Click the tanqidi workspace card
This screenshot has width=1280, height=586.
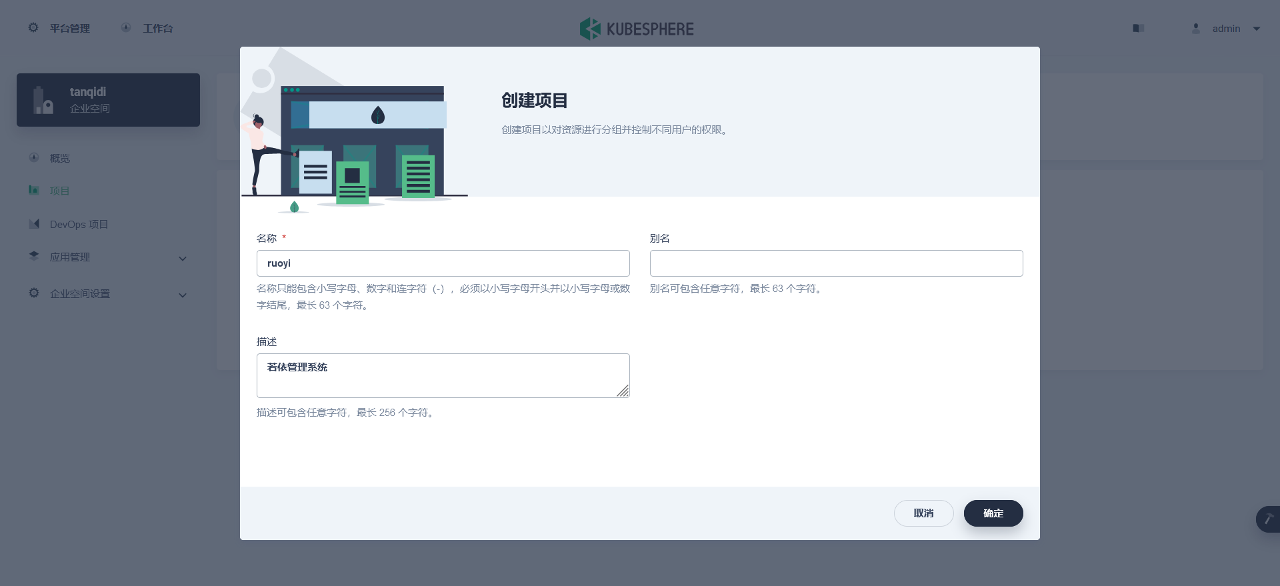(x=108, y=100)
